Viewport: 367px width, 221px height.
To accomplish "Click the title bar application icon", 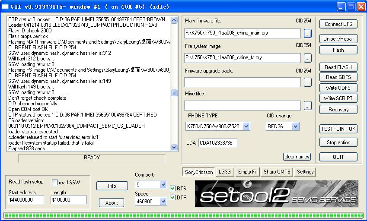I will coord(6,6).
